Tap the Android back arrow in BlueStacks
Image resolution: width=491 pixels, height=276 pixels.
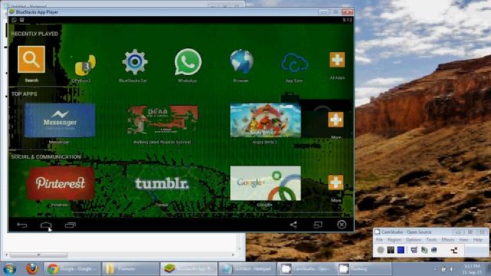pos(22,225)
